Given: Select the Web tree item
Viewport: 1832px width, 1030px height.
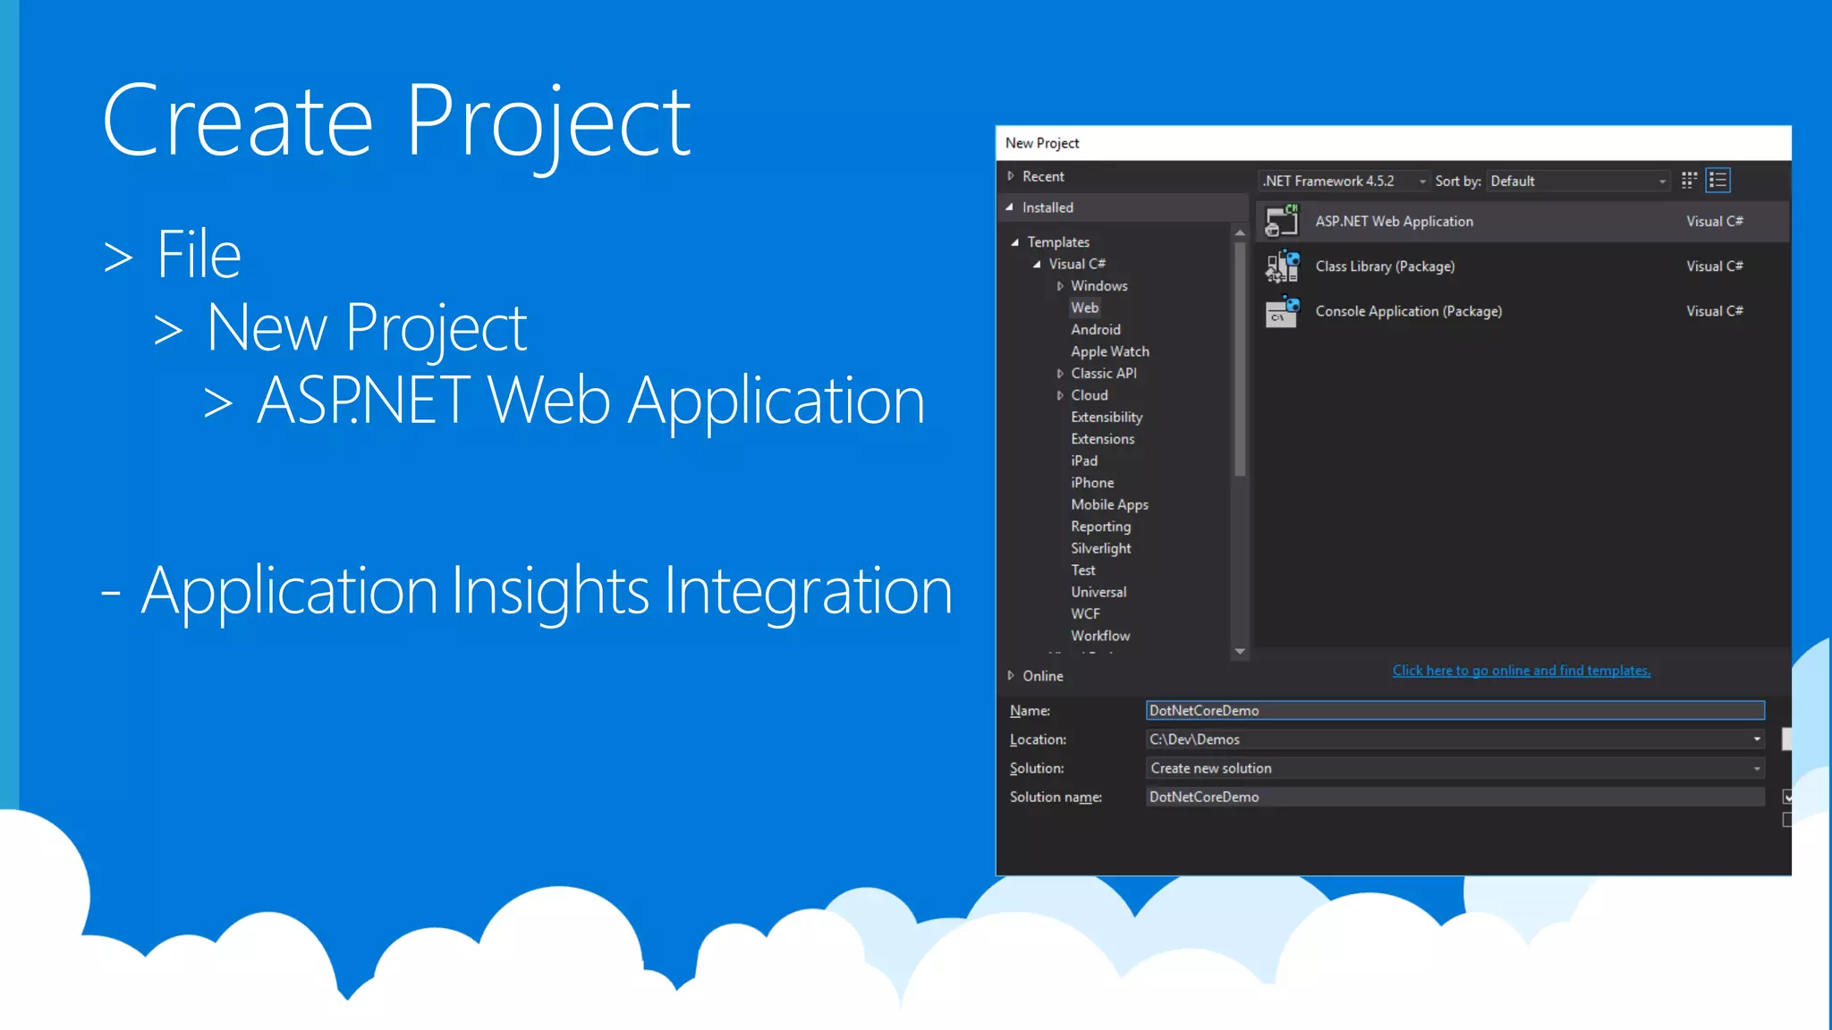Looking at the screenshot, I should point(1084,308).
